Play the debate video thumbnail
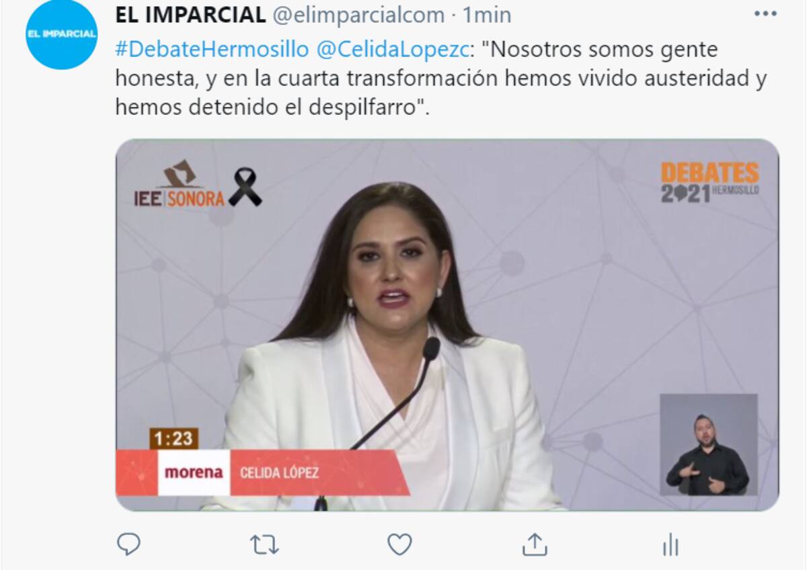 pyautogui.click(x=447, y=325)
